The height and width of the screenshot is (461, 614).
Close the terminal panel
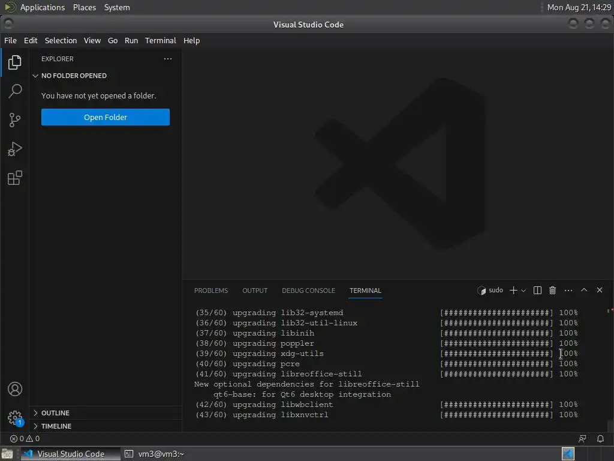click(x=600, y=290)
